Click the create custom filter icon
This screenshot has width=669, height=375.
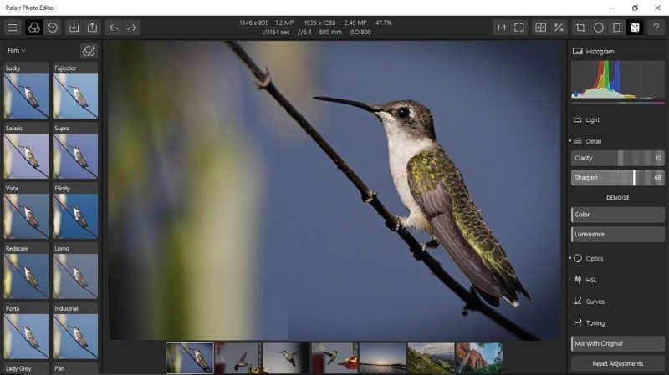pyautogui.click(x=89, y=51)
